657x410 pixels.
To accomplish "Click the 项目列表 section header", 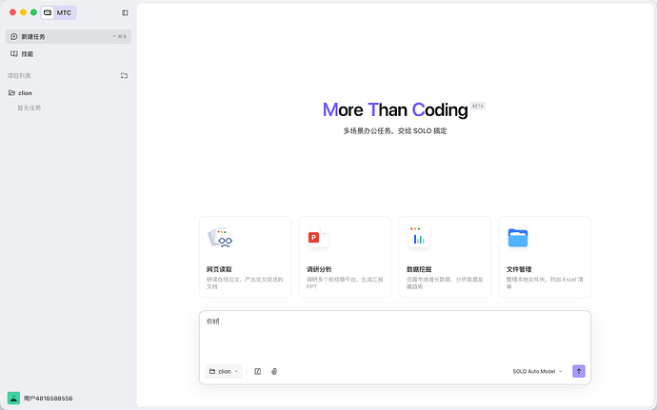I will 19,75.
